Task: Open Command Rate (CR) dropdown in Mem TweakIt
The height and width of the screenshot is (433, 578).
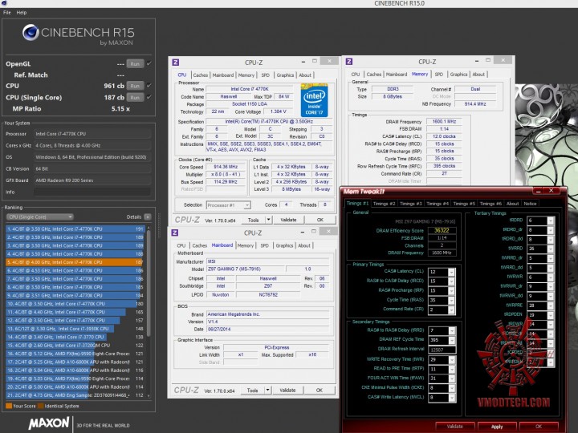Action: pos(451,310)
